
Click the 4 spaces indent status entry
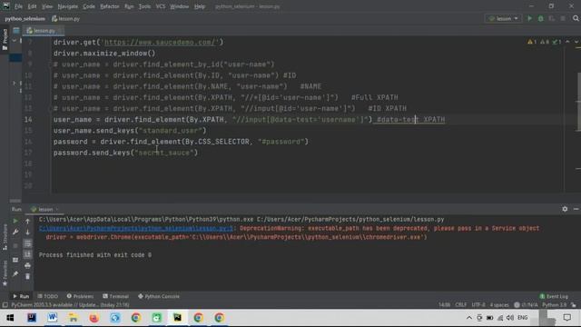[499, 305]
